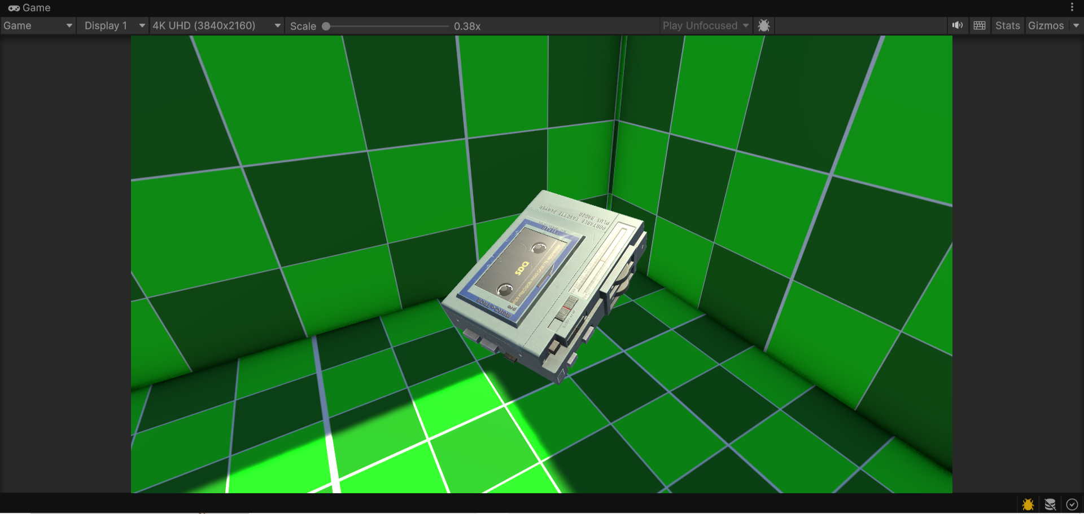Toggle the bug debug icon beside Play Unfocused

click(x=764, y=26)
